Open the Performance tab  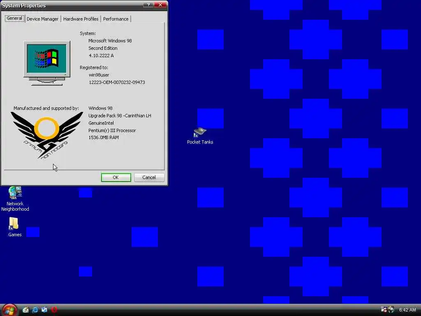pyautogui.click(x=116, y=19)
